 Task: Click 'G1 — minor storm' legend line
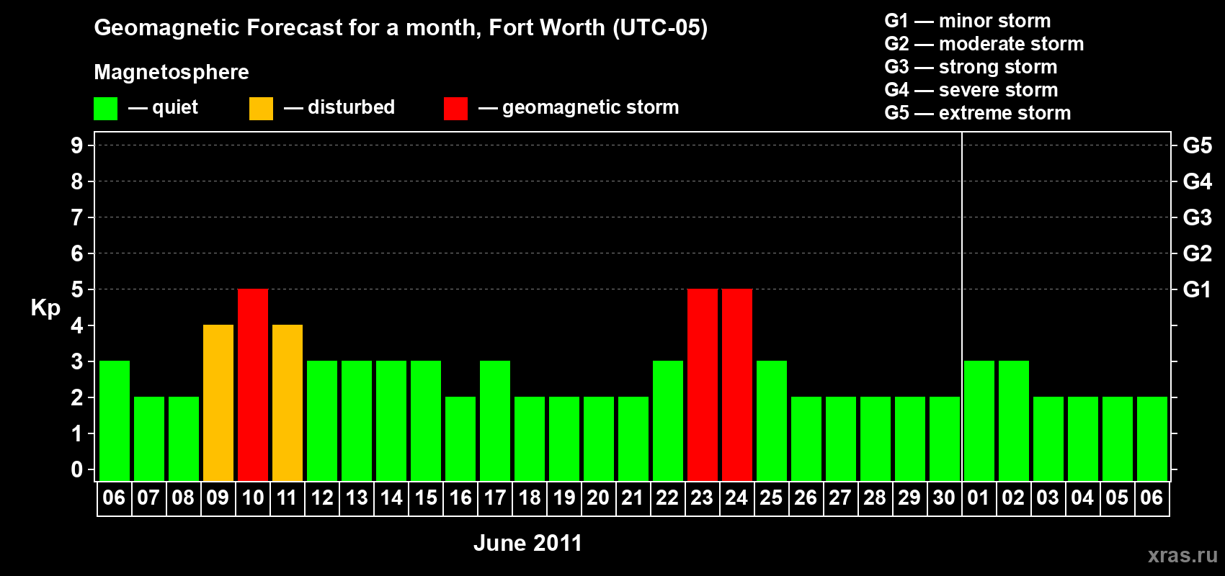tap(968, 21)
